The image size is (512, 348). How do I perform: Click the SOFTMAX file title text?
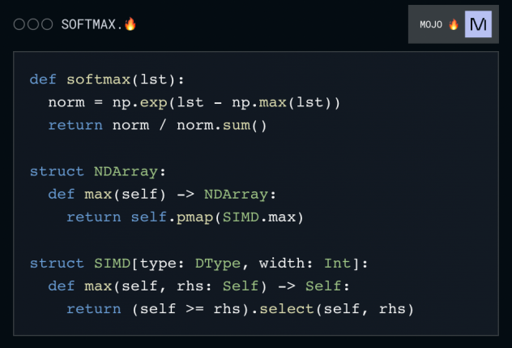click(92, 24)
